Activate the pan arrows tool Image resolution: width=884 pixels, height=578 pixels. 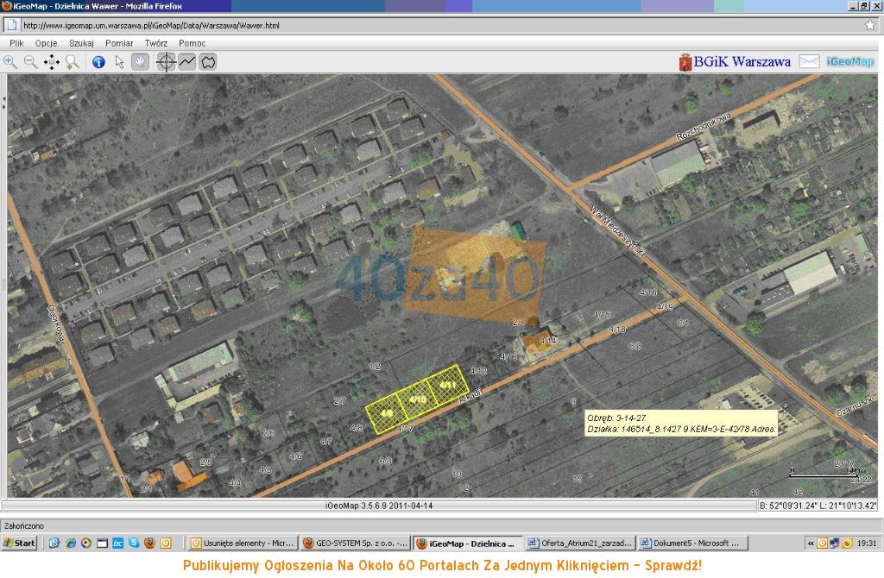coord(51,62)
